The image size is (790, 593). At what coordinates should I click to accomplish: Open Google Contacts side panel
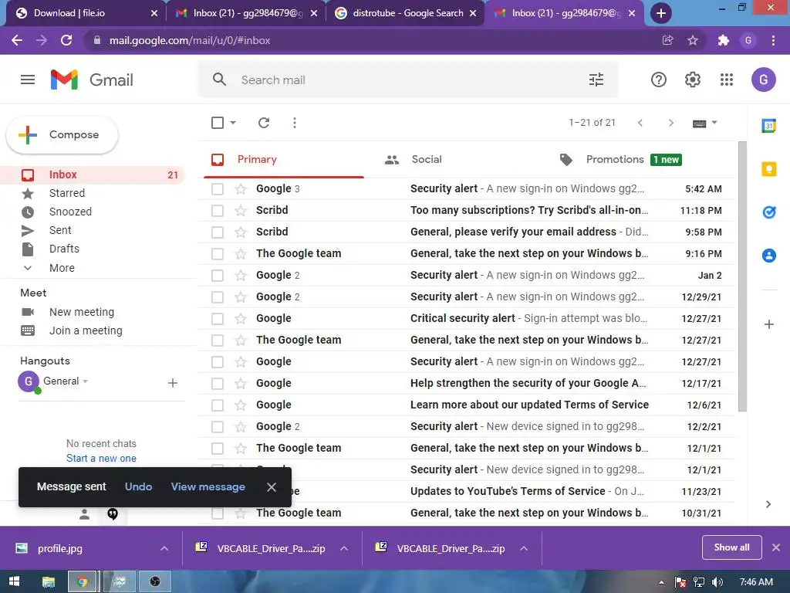click(x=769, y=256)
